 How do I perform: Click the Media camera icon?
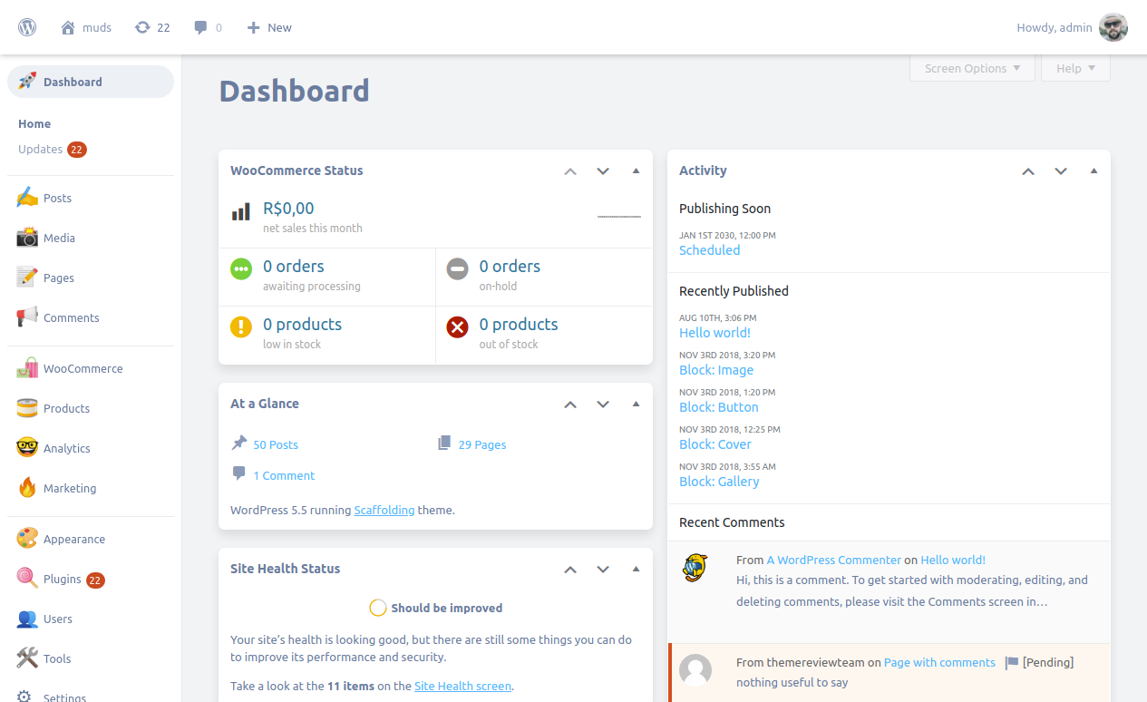click(27, 238)
